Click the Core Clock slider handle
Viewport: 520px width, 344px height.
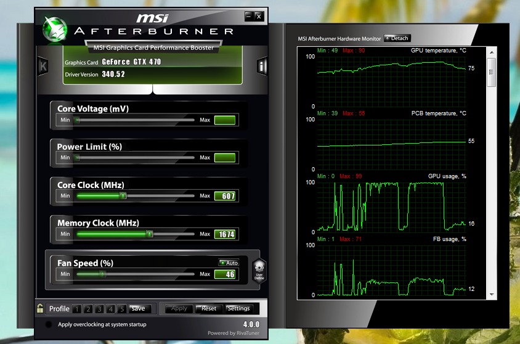click(x=123, y=195)
